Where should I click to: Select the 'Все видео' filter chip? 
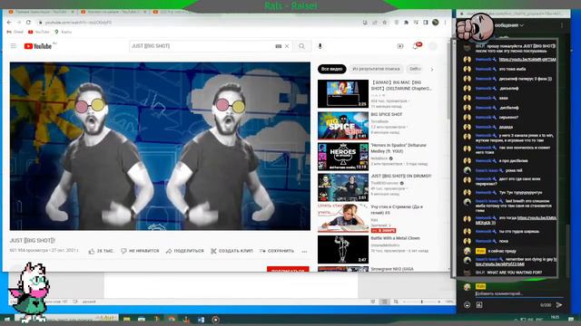331,69
